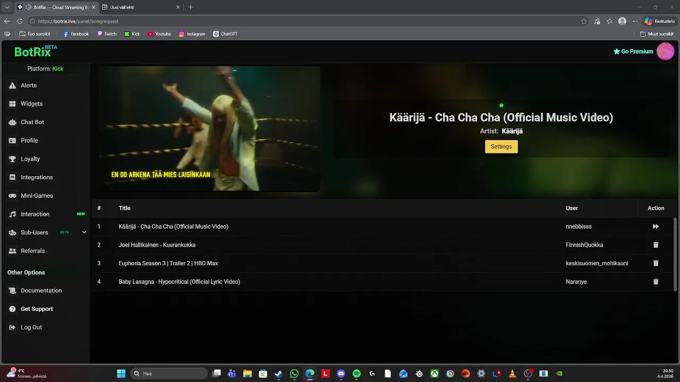Delete the Baby Lasagna - Hypocritical request

click(656, 282)
